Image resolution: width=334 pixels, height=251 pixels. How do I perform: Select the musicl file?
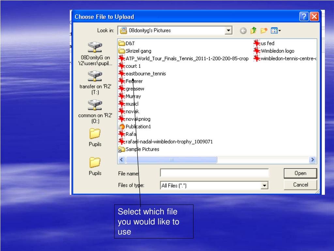click(x=129, y=104)
